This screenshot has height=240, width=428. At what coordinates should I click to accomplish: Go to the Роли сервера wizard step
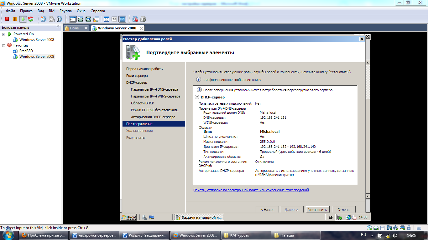137,76
